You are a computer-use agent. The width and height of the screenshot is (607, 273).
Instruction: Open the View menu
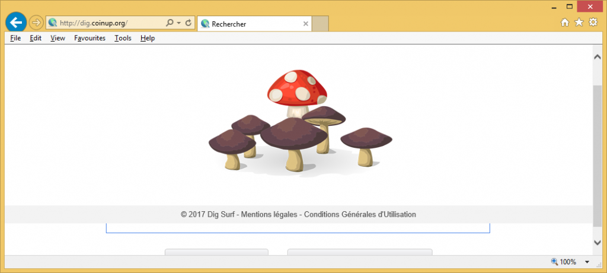(57, 38)
